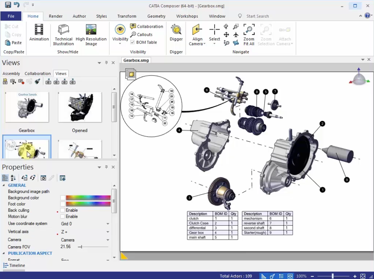Click the Manage Properties icon in Properties toolbar

tap(63, 178)
